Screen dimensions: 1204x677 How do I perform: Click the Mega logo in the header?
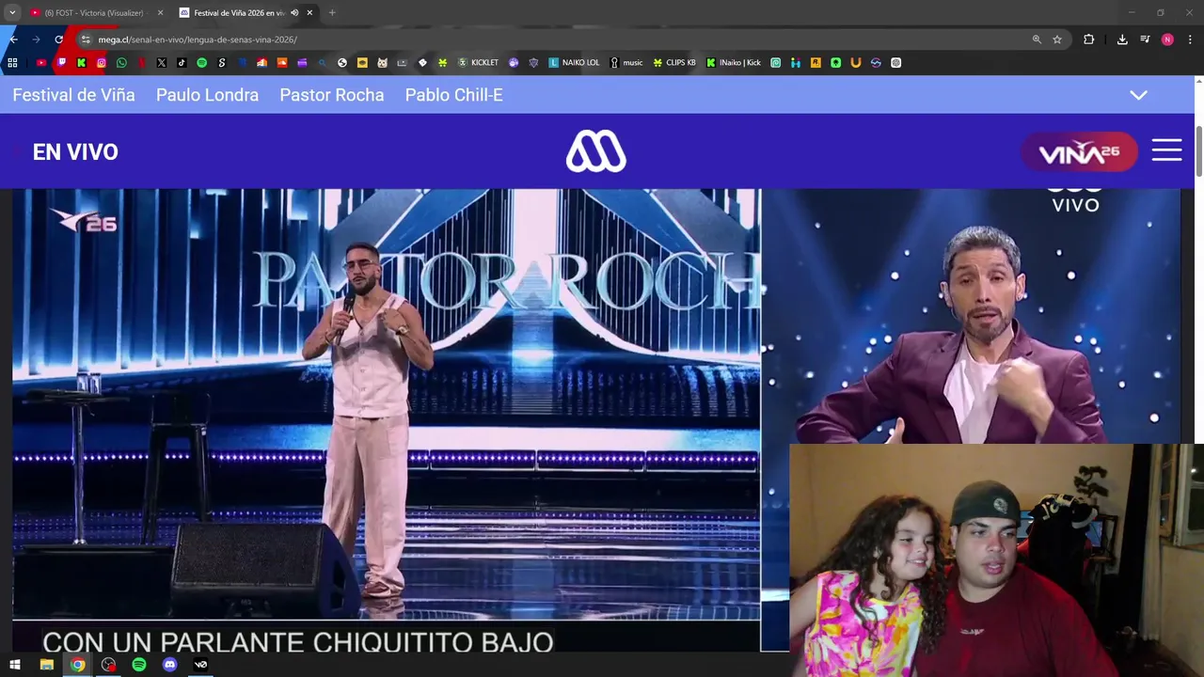point(595,151)
